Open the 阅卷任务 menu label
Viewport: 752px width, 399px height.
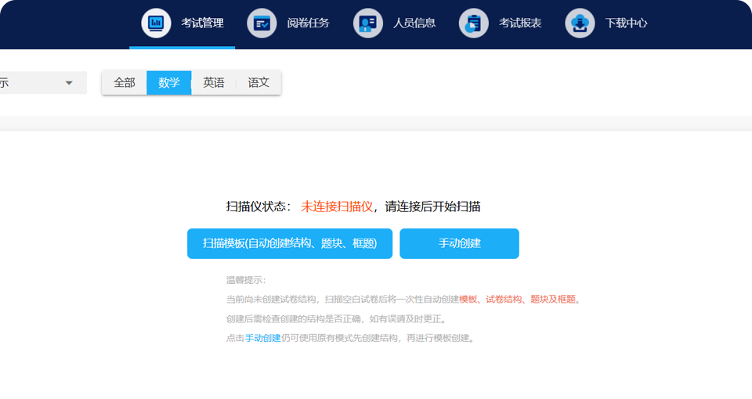pos(309,23)
